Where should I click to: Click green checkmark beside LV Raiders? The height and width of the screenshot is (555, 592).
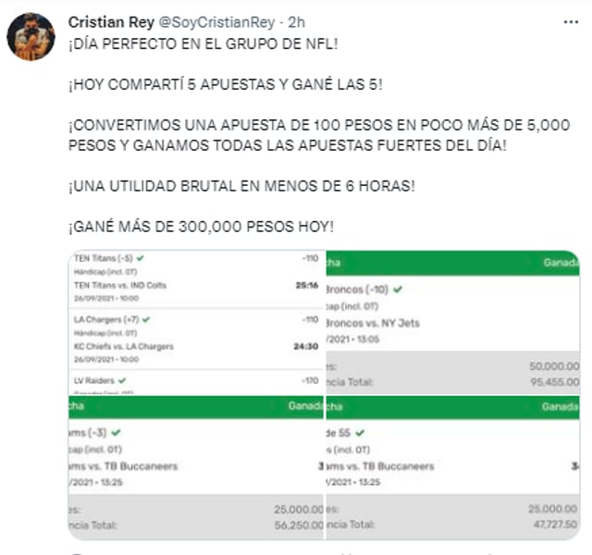[122, 379]
